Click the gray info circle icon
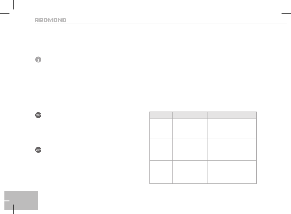The width and height of the screenshot is (291, 214). (x=38, y=60)
